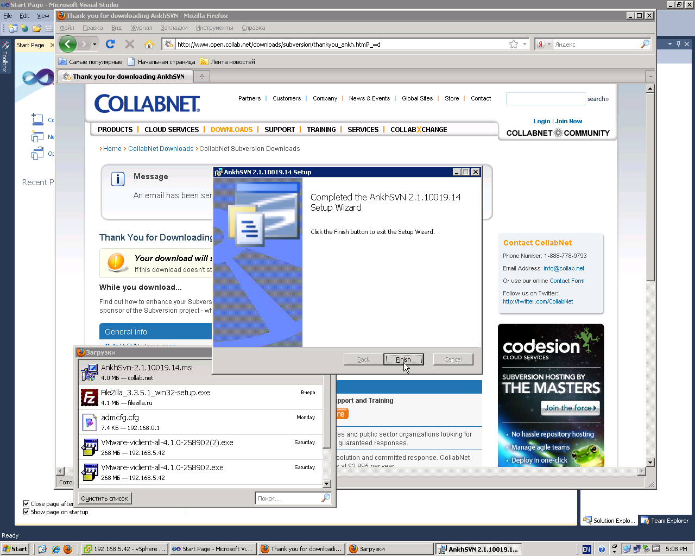Toggle the Show page on startup checkbox
The height and width of the screenshot is (556, 695).
click(x=26, y=511)
